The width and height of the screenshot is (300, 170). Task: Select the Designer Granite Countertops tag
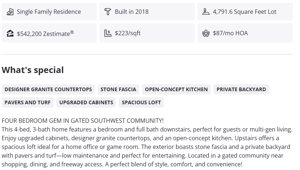(x=48, y=89)
